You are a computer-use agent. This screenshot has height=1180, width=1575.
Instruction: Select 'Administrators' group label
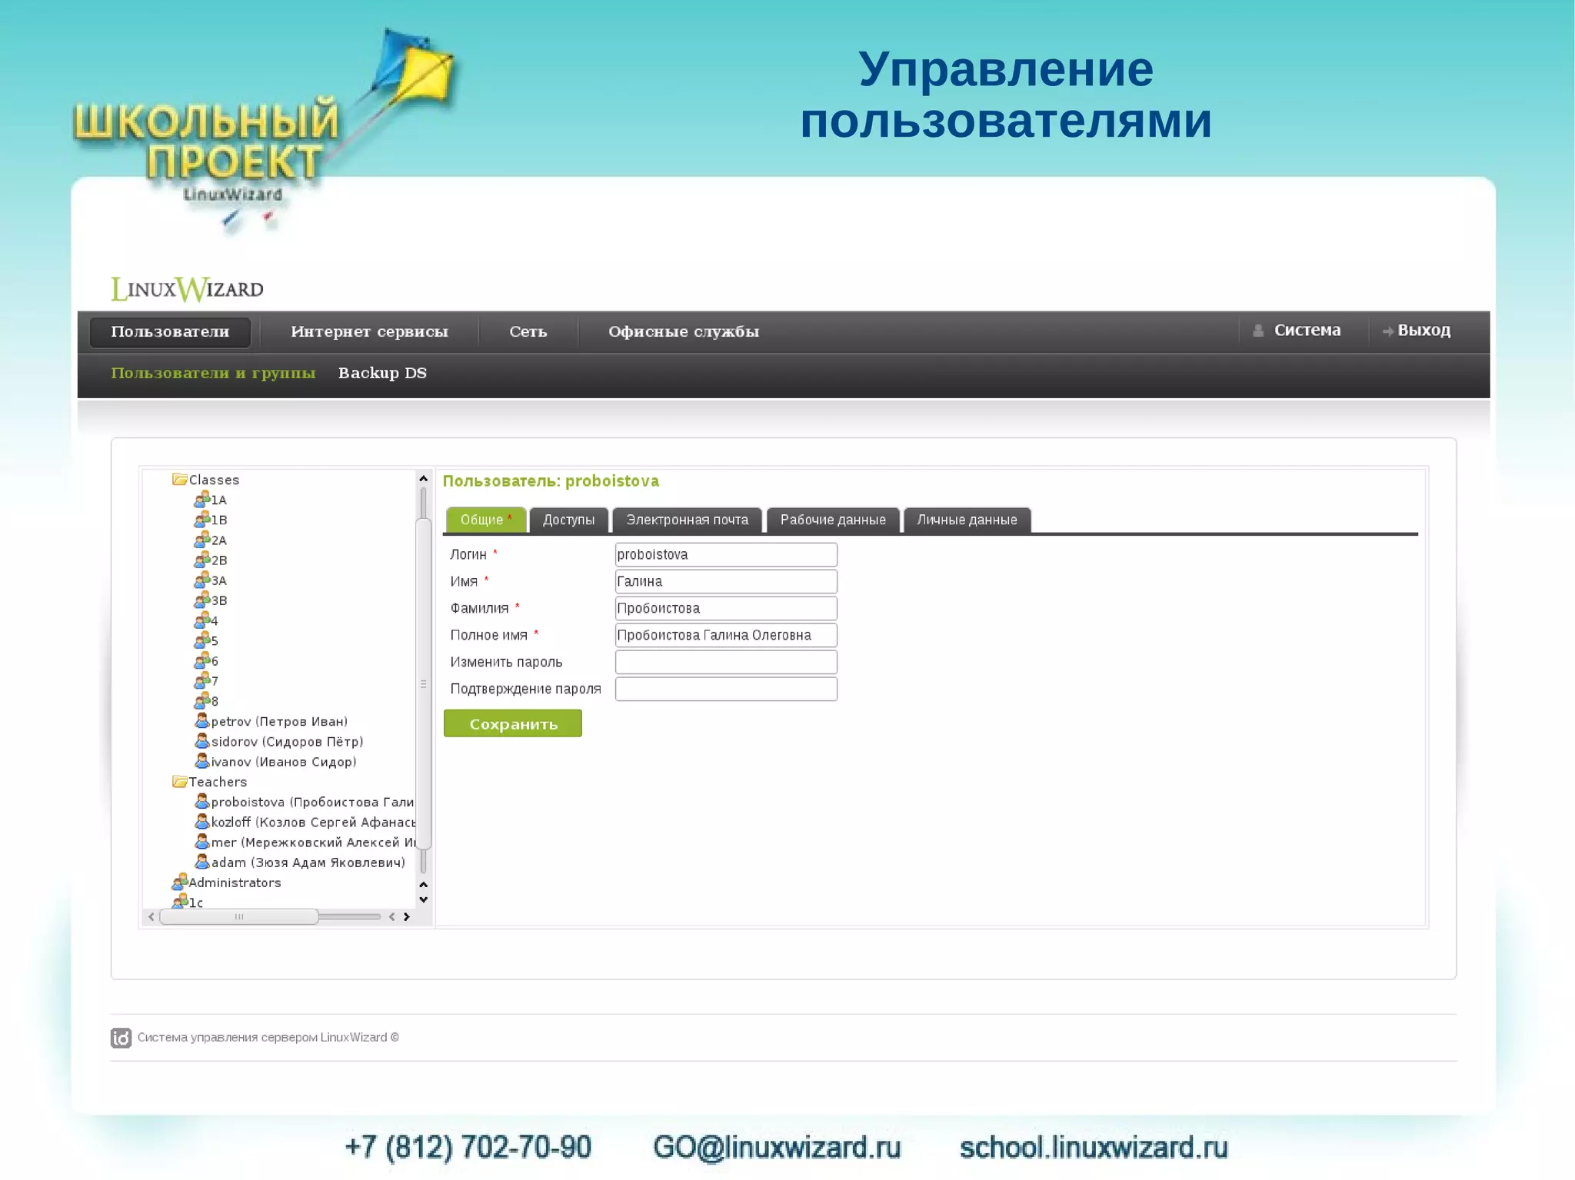click(235, 883)
